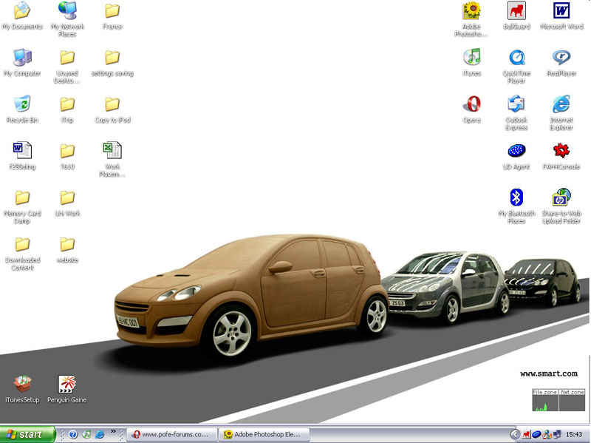Select the RealPlayer desktop shortcut
The width and height of the screenshot is (591, 443).
pos(561,58)
